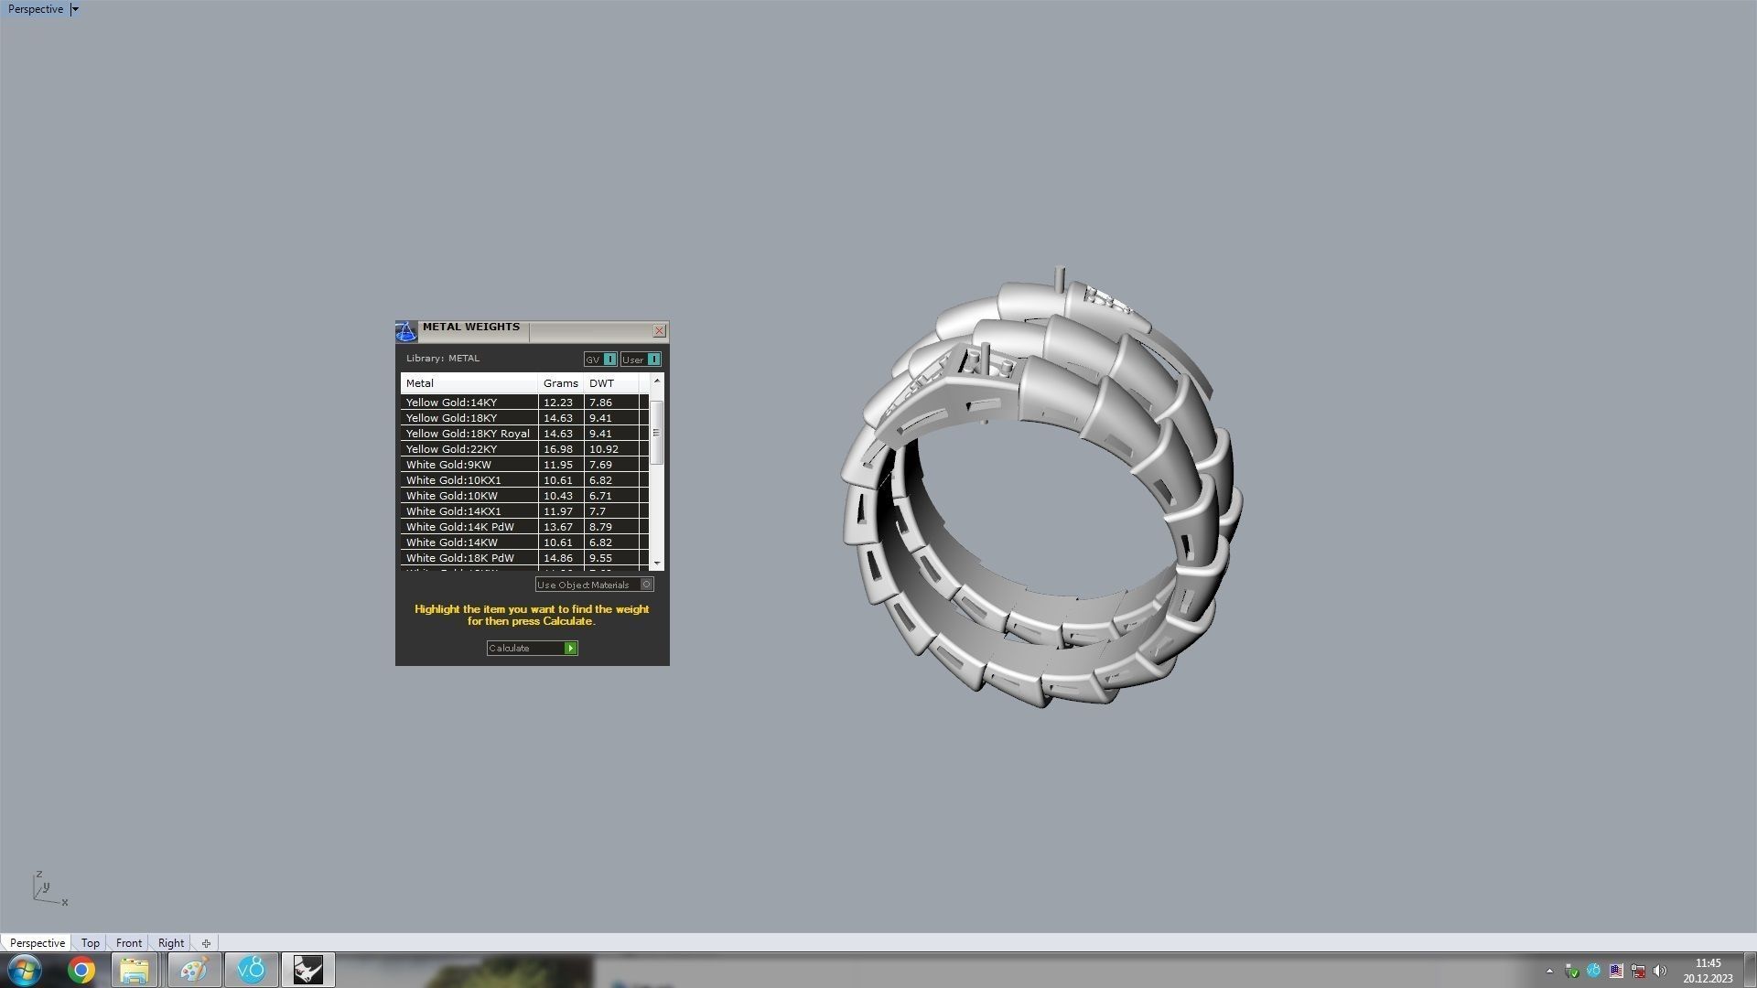Click the Metal Weights pyramid logo icon
Screen dimensions: 1757x988
(405, 331)
